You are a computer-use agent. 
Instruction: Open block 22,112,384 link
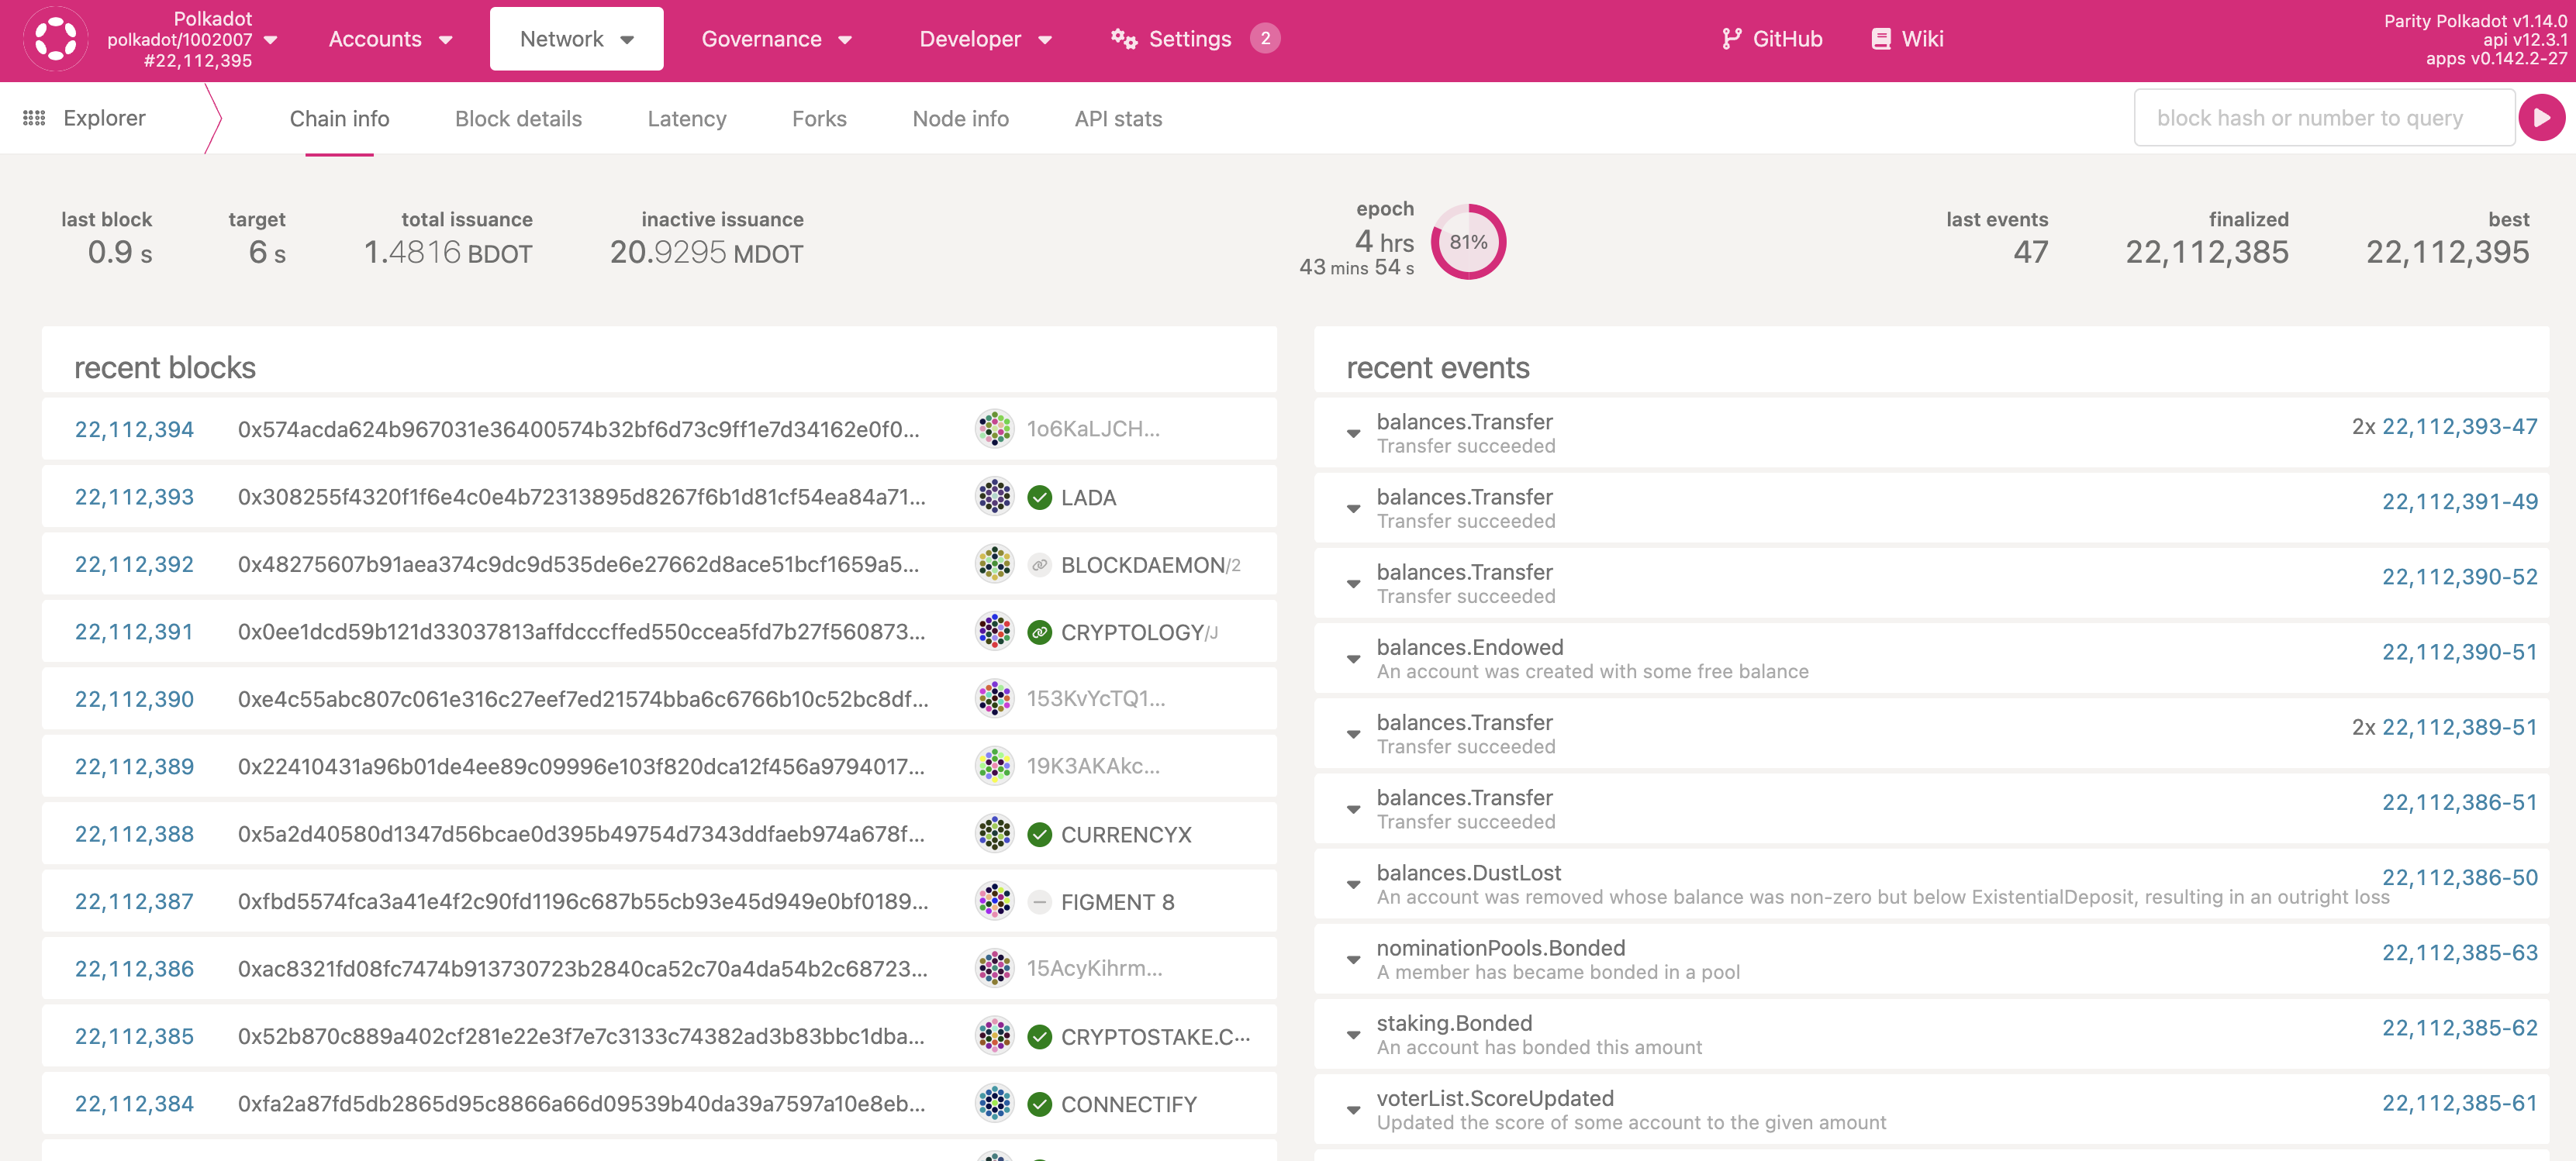(134, 1104)
